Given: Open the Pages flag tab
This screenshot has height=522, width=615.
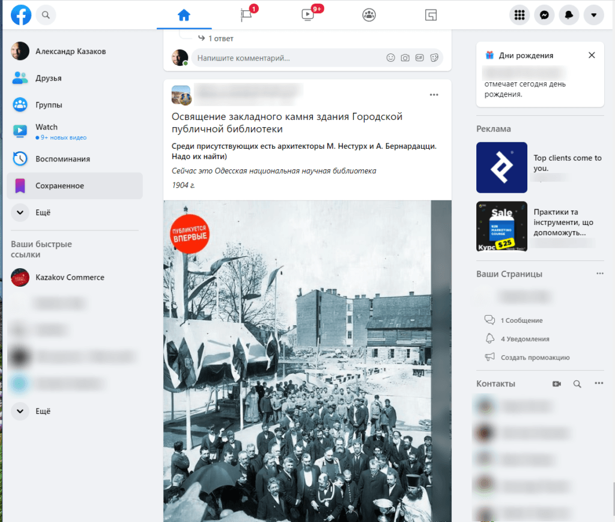Looking at the screenshot, I should 246,15.
